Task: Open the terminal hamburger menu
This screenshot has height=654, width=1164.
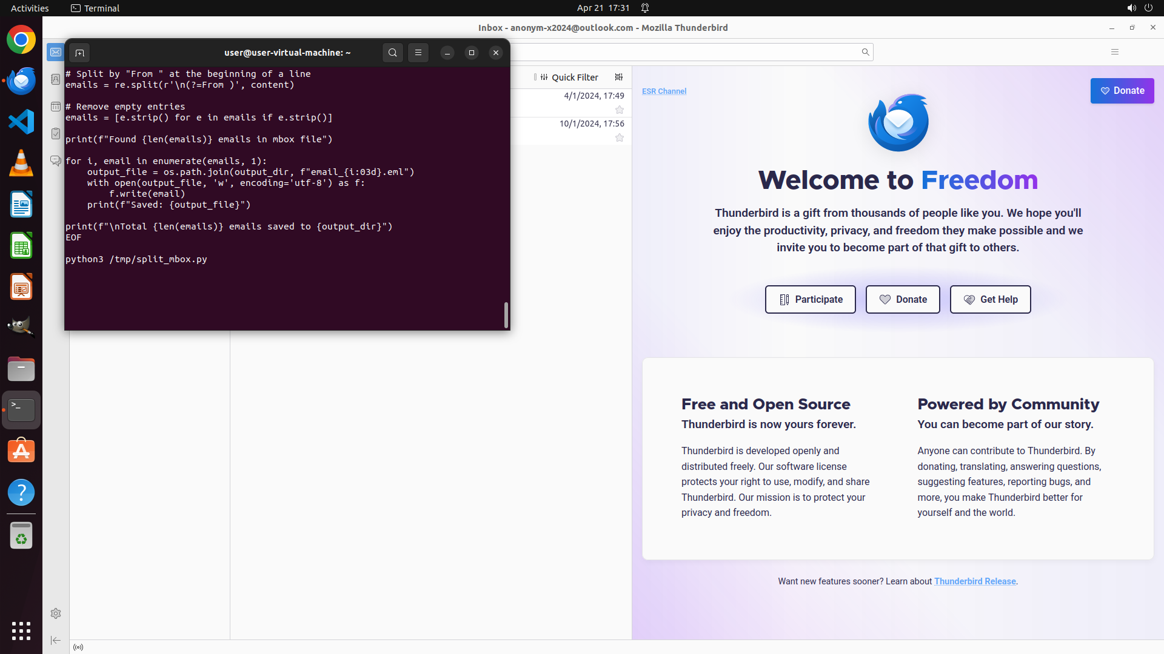Action: [418, 53]
